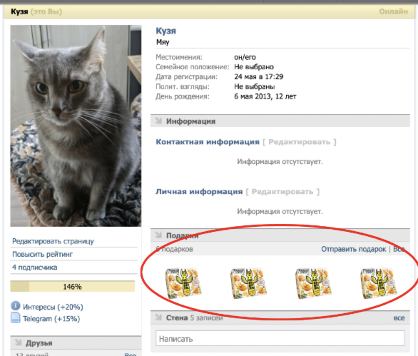The image size is (418, 356).
Task: Click the Отправить подарок link
Action: pos(353,249)
